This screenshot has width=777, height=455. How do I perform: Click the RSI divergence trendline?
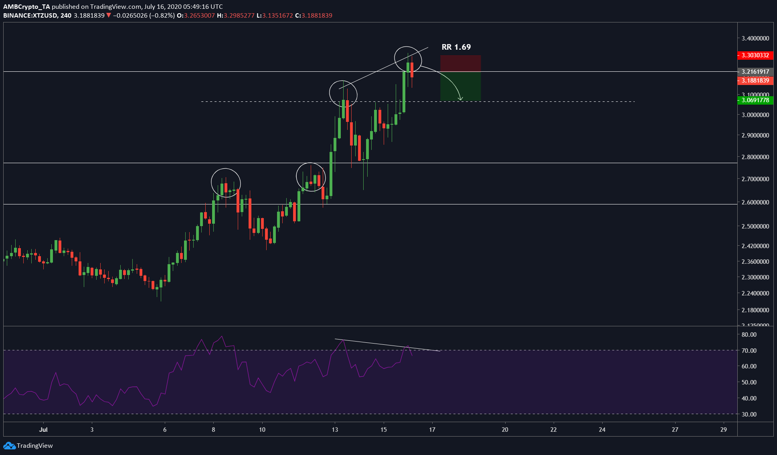click(x=387, y=345)
